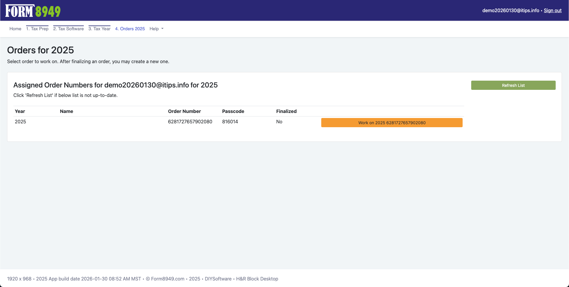Switch to 2. Tax Software step
569x287 pixels.
[x=68, y=29]
